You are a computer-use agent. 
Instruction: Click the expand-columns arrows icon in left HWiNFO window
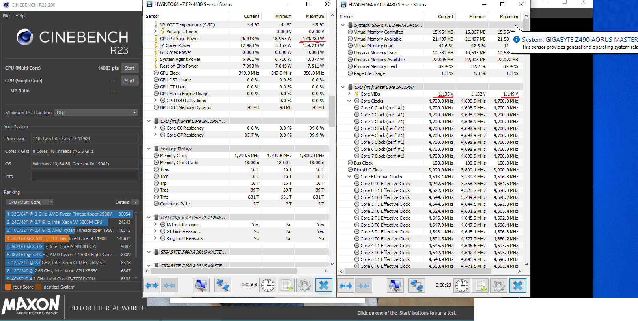tap(152, 285)
